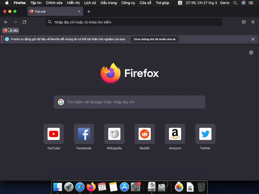
Task: Open System Preferences from the Dock
Action: (x=136, y=187)
